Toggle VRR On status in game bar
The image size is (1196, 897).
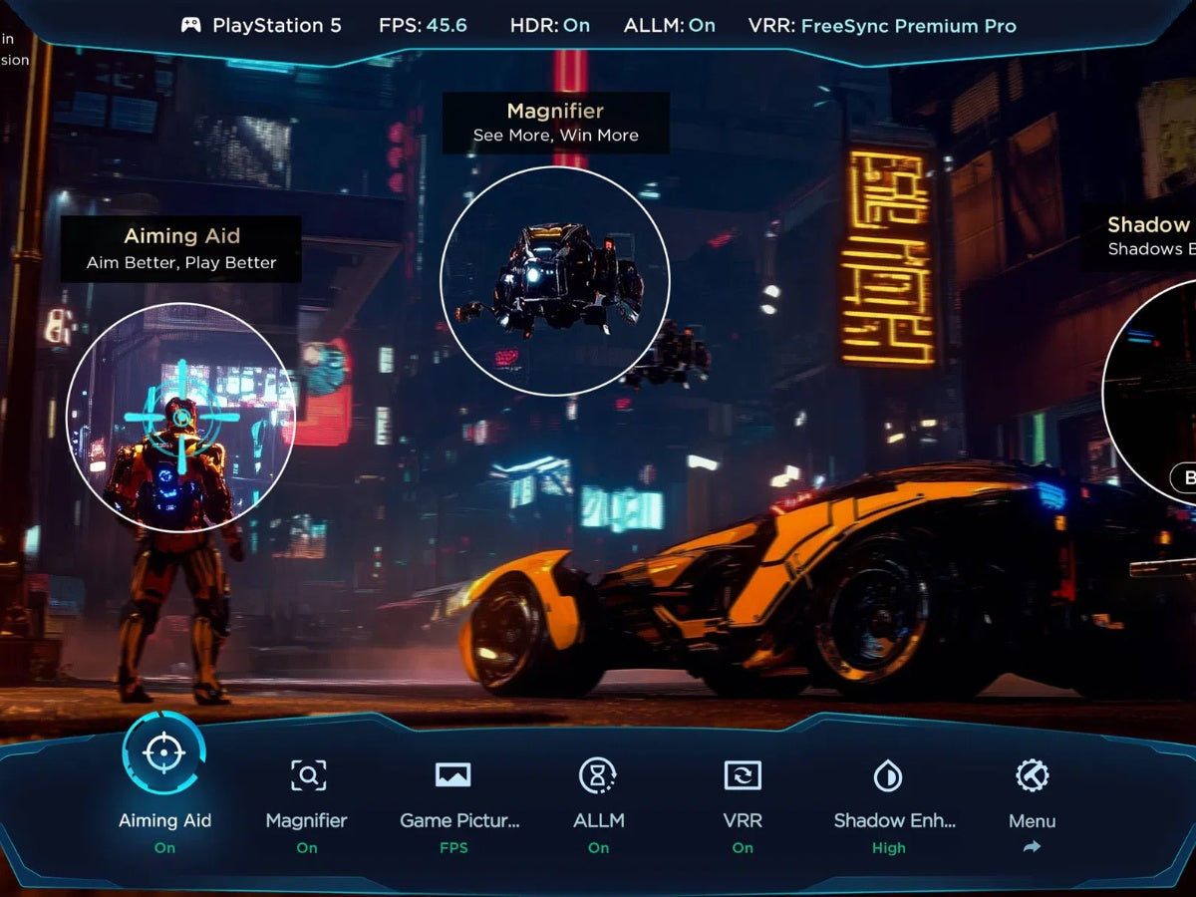(743, 847)
